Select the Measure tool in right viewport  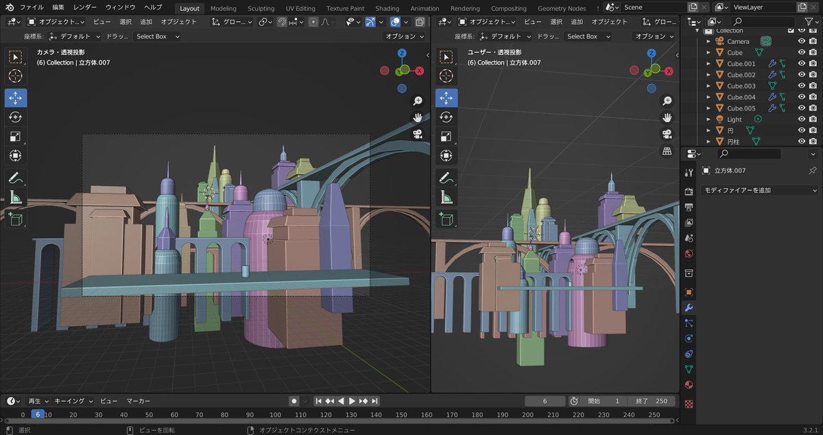(x=446, y=199)
